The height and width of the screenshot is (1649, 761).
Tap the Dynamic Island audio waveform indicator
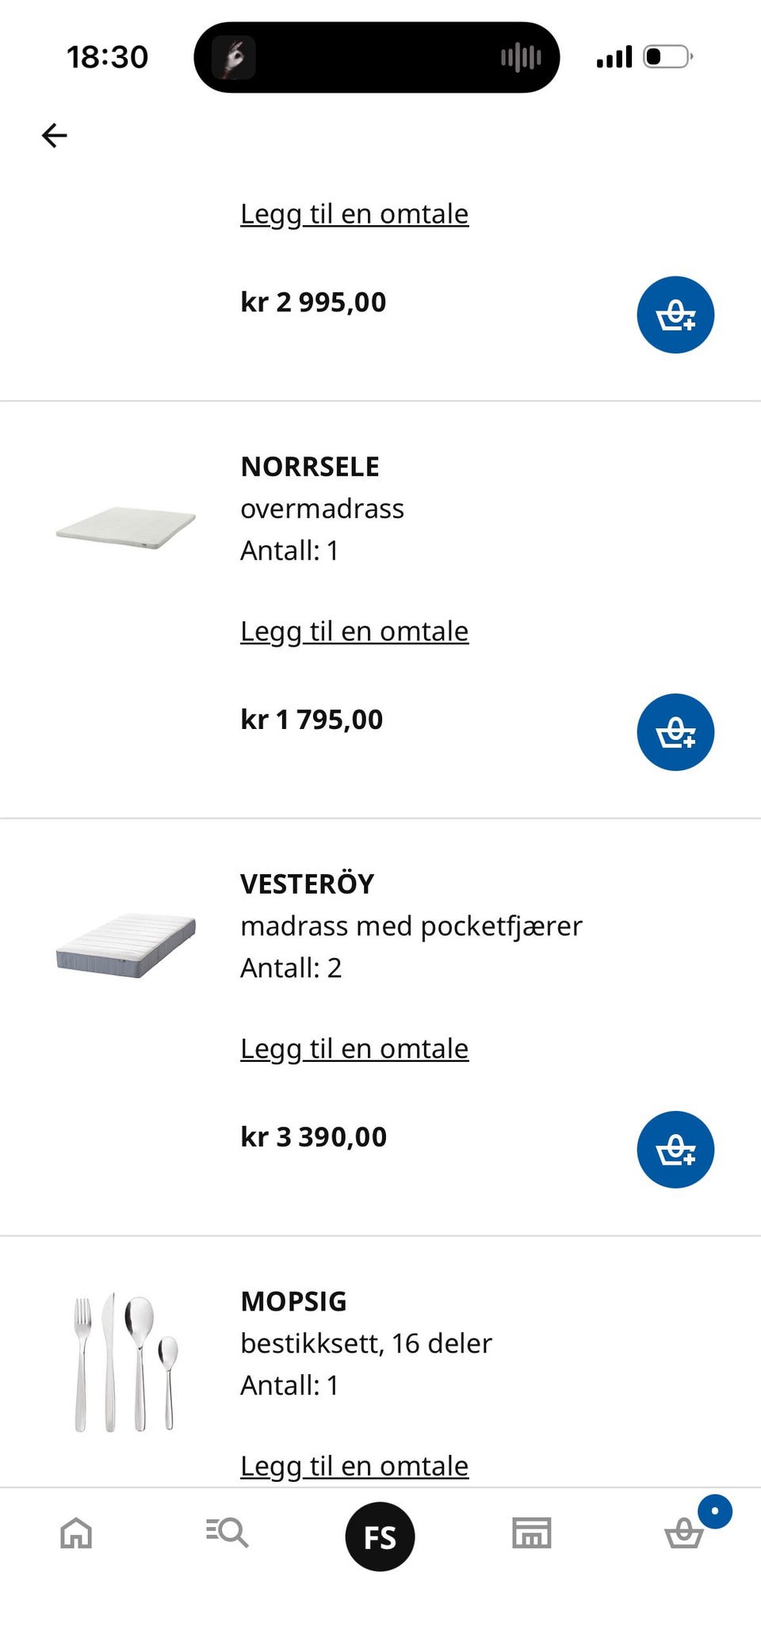point(521,57)
